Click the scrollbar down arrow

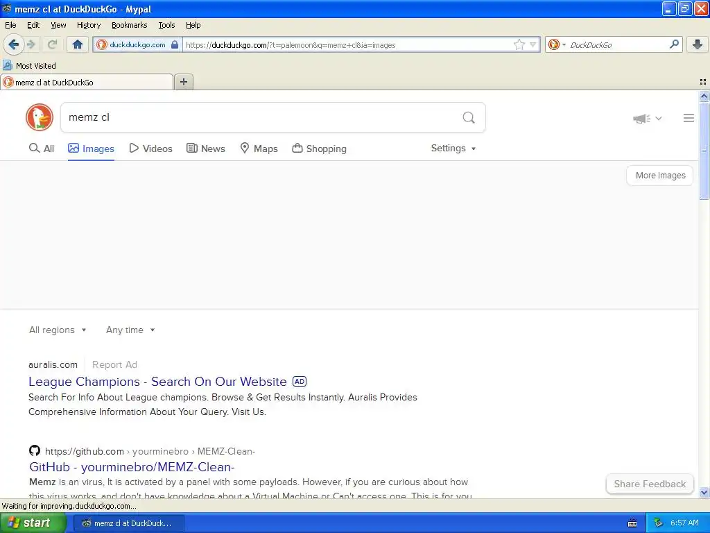click(704, 492)
